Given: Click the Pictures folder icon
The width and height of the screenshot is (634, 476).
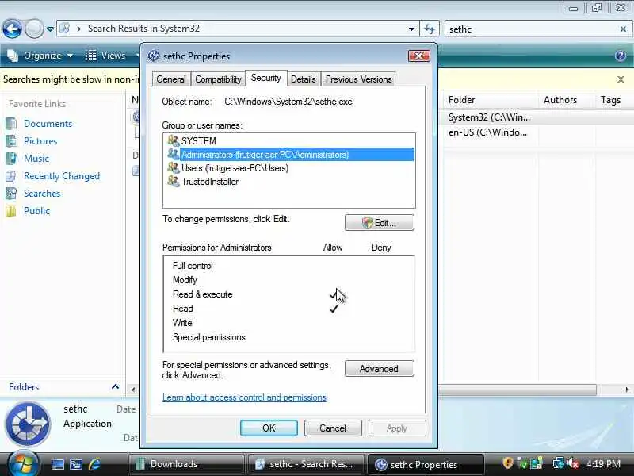Looking at the screenshot, I should click(x=11, y=141).
